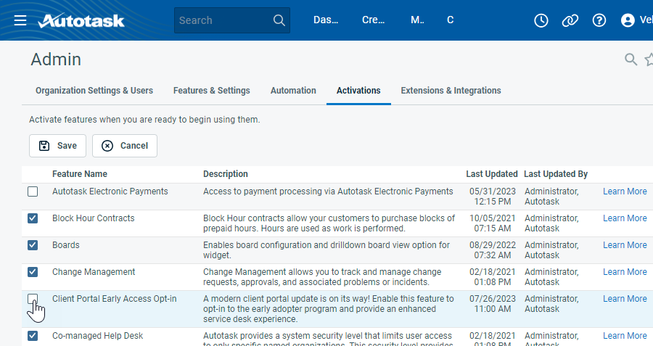Click the Cancel button
Image resolution: width=653 pixels, height=346 pixels.
[x=125, y=146]
